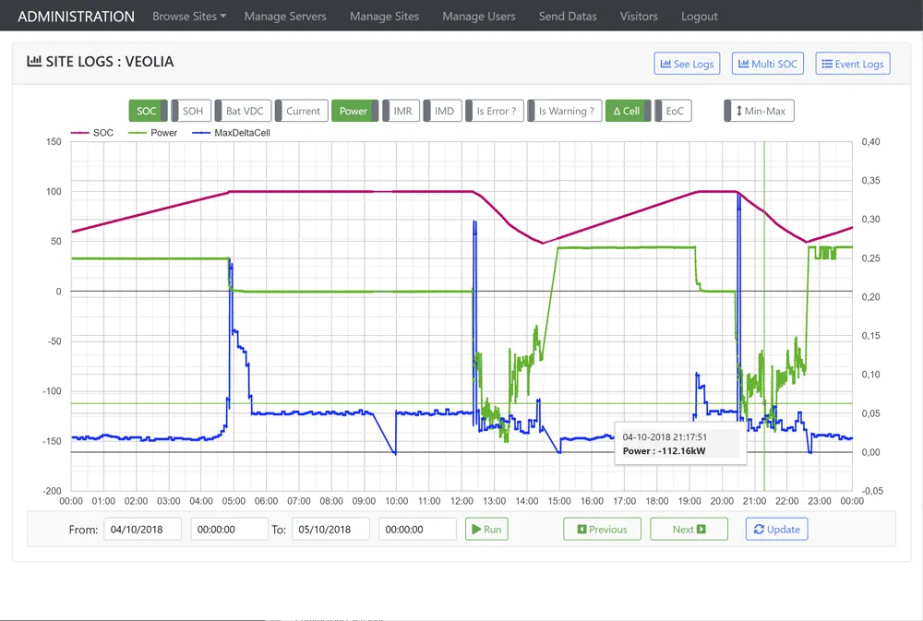Enable the Bat VDC series
Image resolution: width=923 pixels, height=621 pixels.
coord(245,111)
